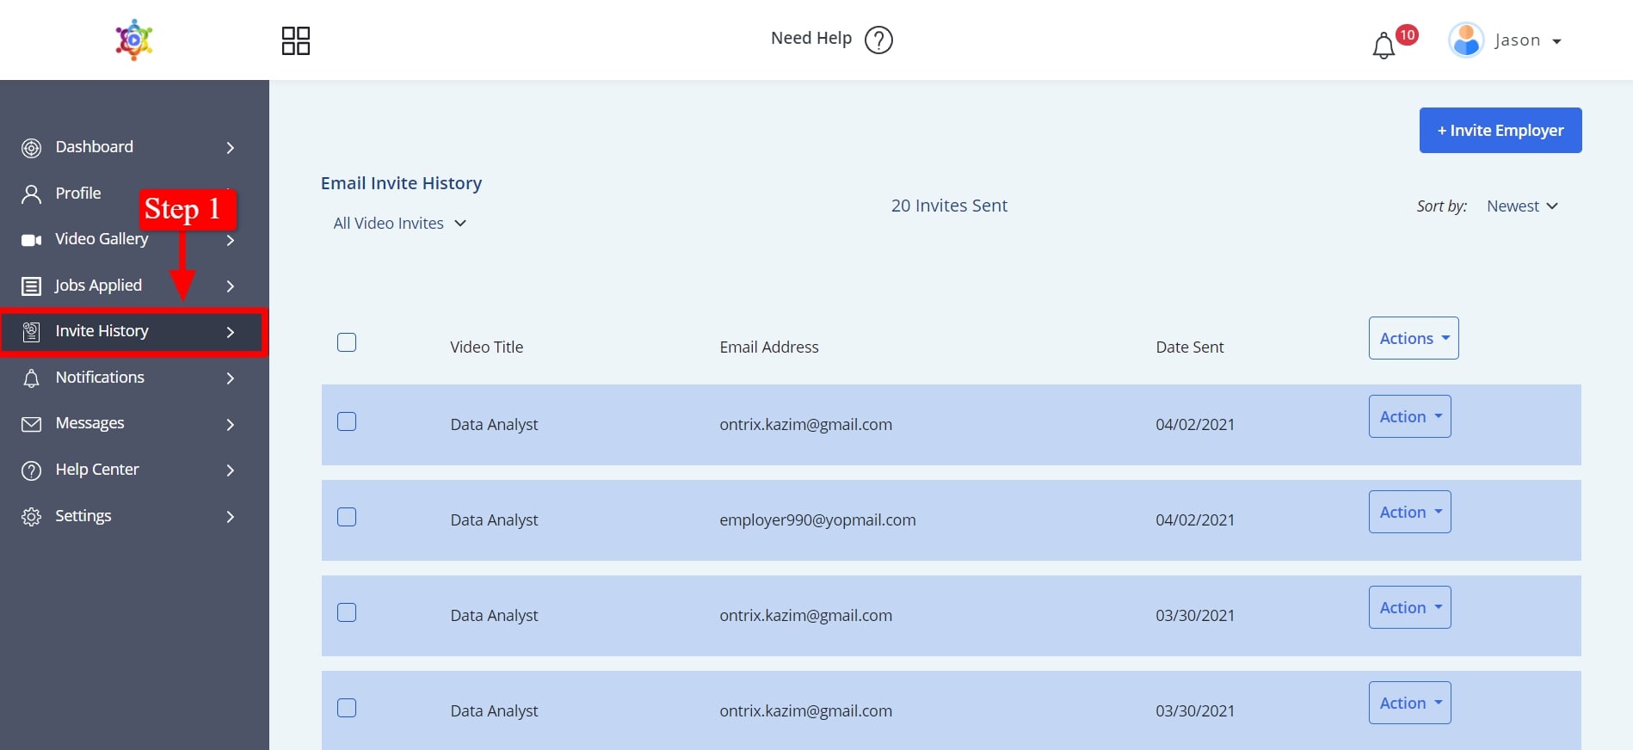
Task: Select checkbox of first Data Analyst row
Action: click(347, 421)
